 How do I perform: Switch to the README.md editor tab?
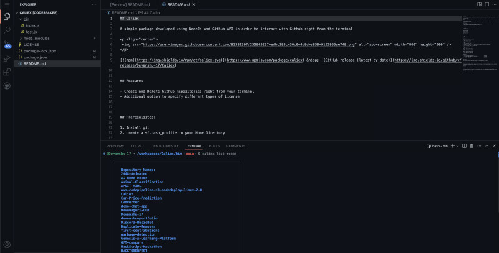coord(178,4)
